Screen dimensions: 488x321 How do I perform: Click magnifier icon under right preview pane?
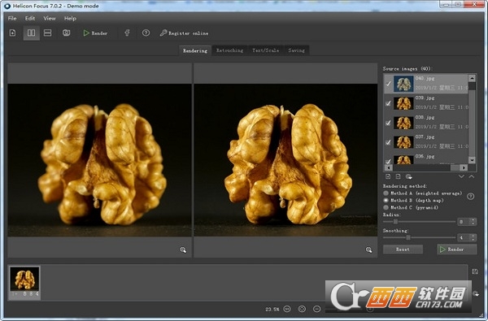[x=368, y=249]
